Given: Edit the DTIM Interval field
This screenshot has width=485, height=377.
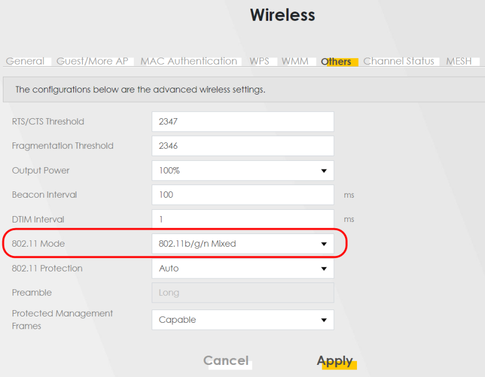Looking at the screenshot, I should 243,220.
